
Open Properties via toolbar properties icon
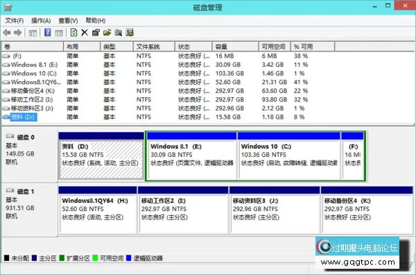tap(96, 33)
